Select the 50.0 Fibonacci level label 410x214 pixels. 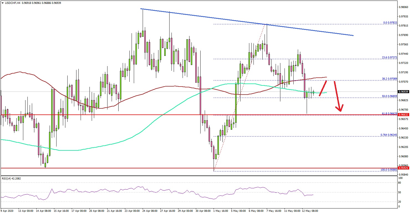(x=389, y=96)
